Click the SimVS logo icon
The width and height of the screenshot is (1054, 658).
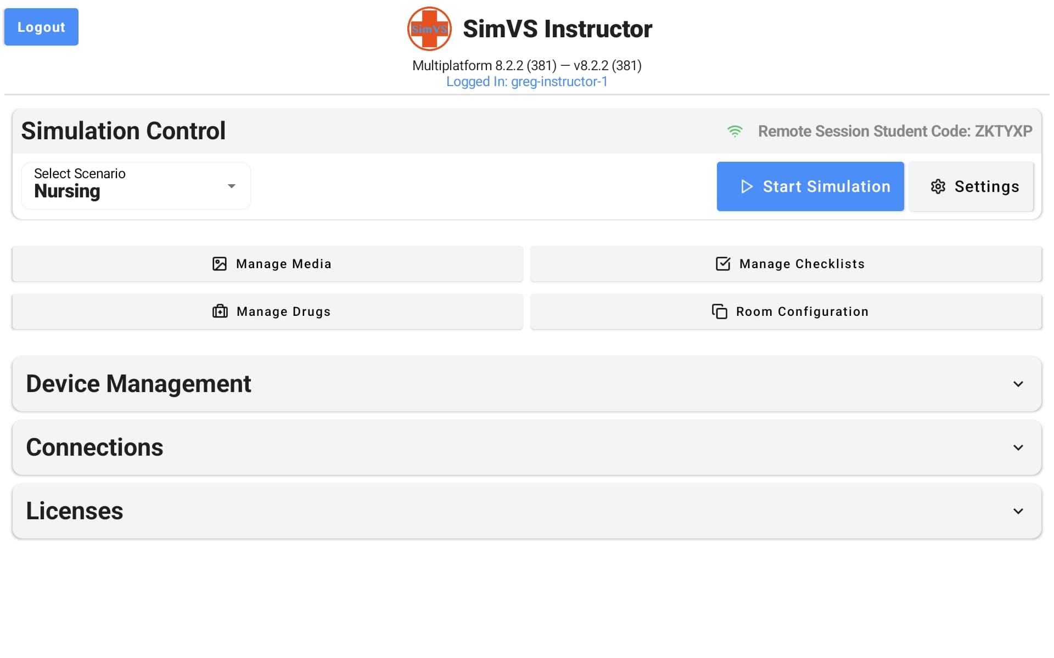[x=429, y=29]
